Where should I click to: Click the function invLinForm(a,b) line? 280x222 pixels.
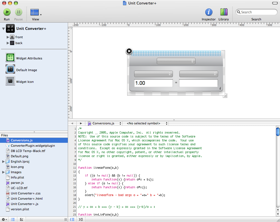(98, 214)
